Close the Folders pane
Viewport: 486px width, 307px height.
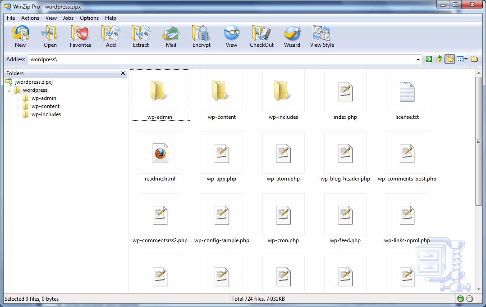[123, 73]
